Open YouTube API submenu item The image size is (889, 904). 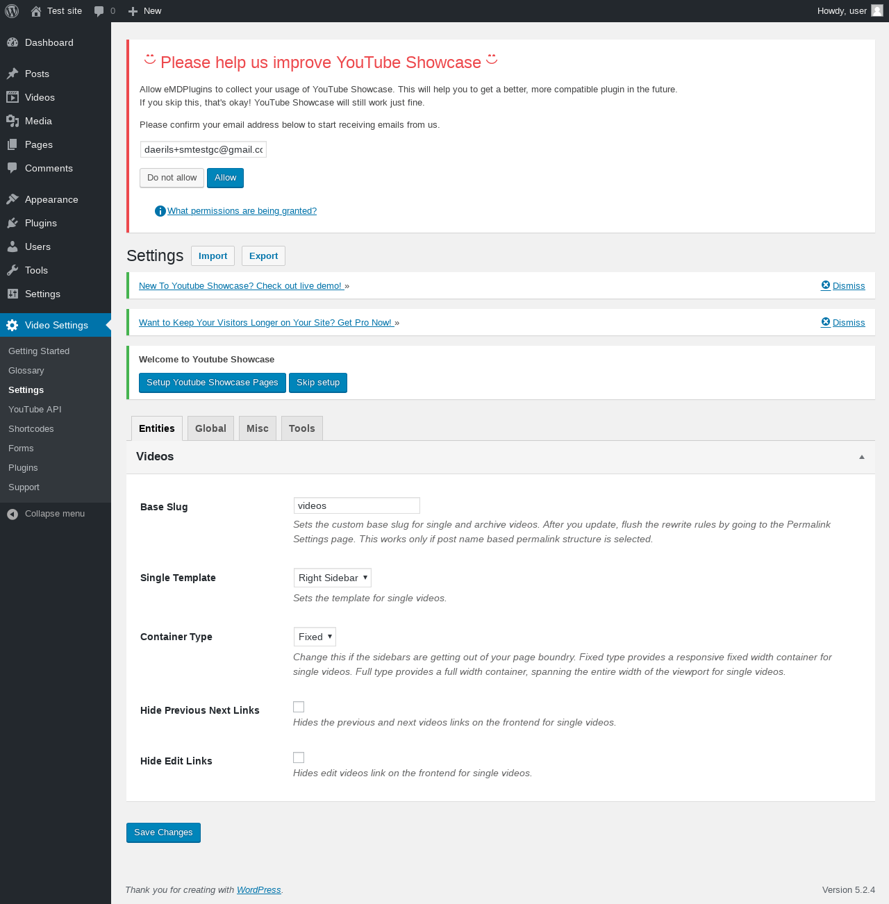click(x=35, y=410)
